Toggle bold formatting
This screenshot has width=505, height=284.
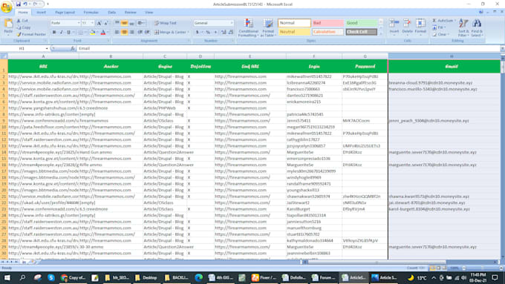coord(54,32)
